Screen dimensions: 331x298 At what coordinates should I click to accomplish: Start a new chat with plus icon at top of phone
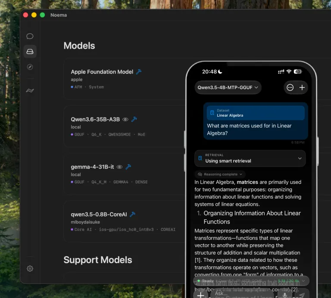(302, 87)
